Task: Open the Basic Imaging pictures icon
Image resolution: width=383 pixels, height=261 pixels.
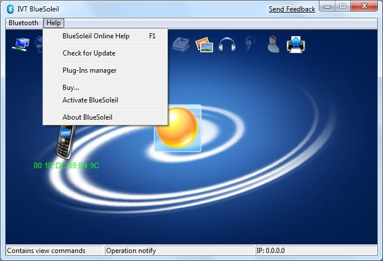Action: pos(204,45)
